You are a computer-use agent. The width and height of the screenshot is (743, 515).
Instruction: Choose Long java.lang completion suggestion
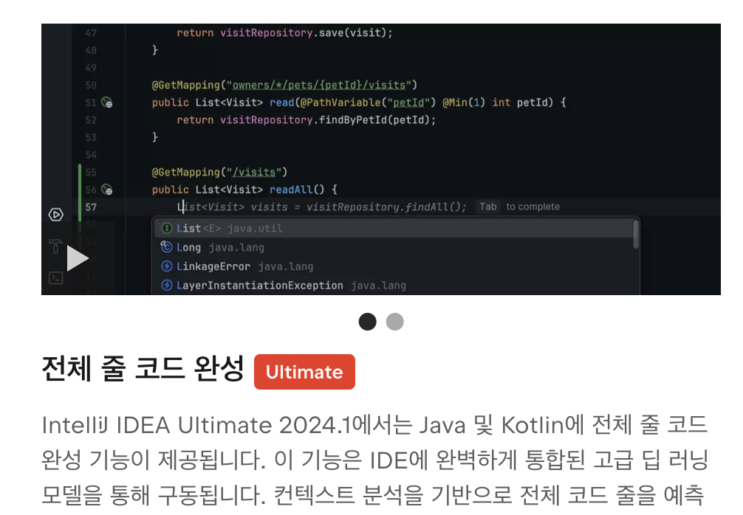[x=394, y=248]
